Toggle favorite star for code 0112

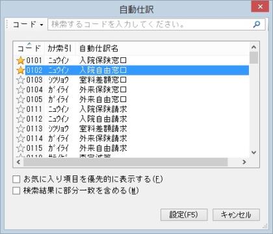point(21,119)
